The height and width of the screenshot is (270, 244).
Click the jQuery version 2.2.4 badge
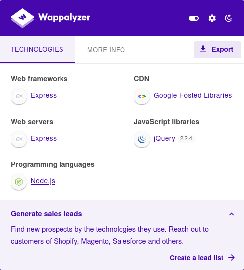[x=186, y=138]
